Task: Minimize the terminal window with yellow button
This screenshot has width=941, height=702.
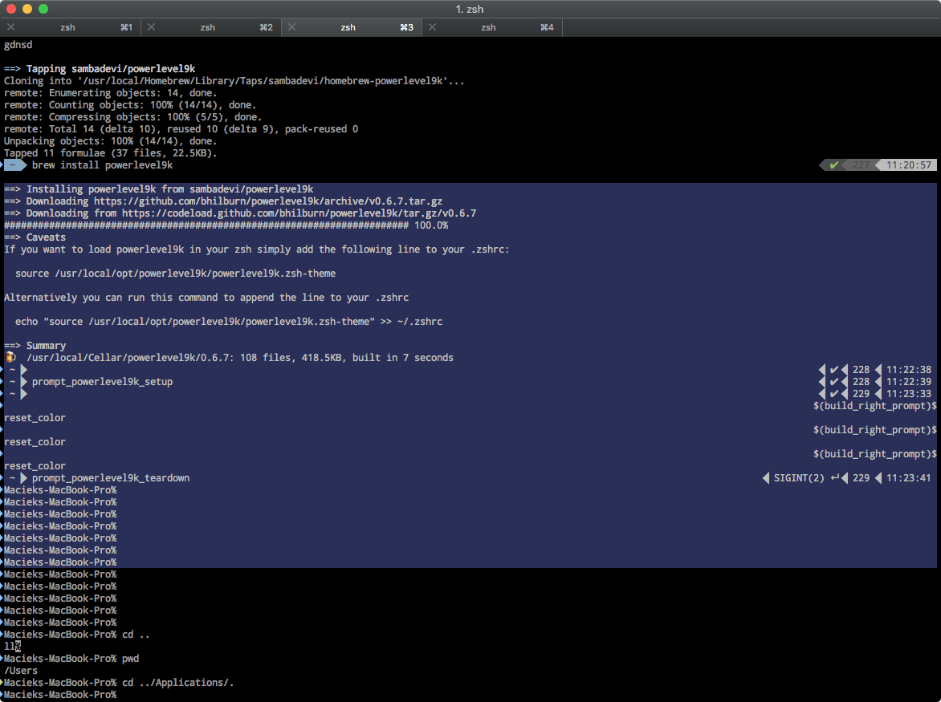Action: pos(27,8)
